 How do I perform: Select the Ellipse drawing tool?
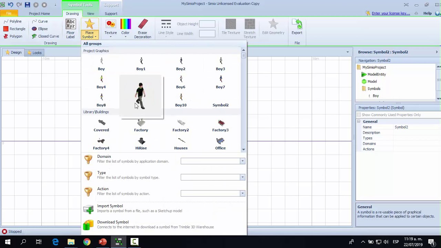[40, 29]
